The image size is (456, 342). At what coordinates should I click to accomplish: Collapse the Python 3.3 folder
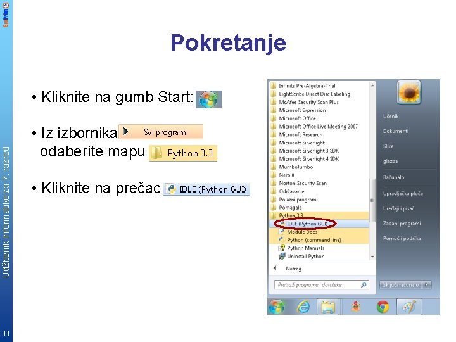(319, 215)
